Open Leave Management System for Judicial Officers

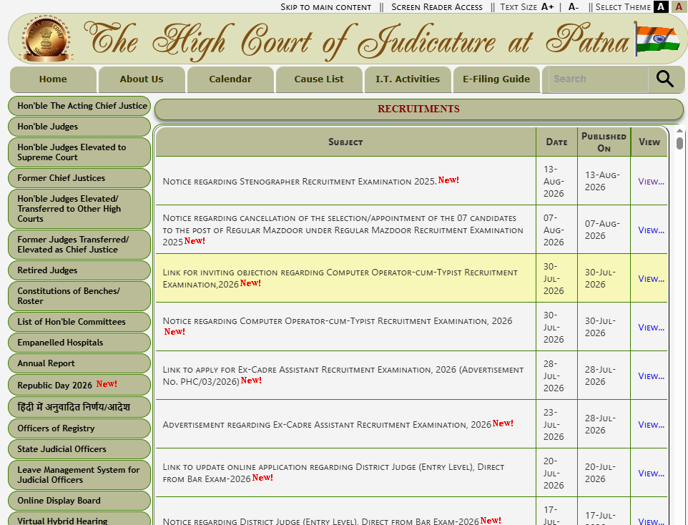pyautogui.click(x=79, y=474)
